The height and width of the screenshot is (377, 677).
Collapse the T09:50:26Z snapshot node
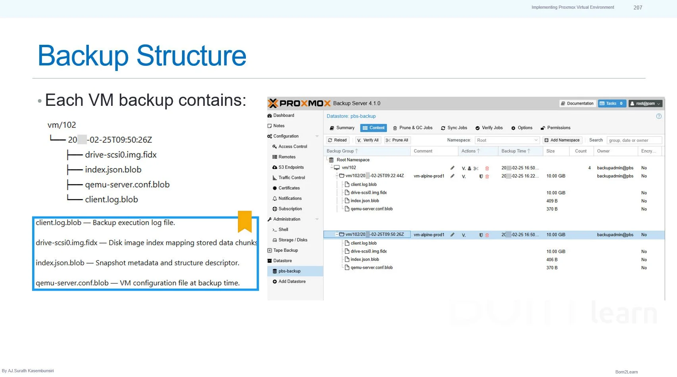click(337, 234)
